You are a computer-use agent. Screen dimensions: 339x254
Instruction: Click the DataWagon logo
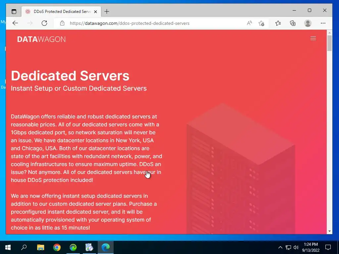(x=41, y=39)
